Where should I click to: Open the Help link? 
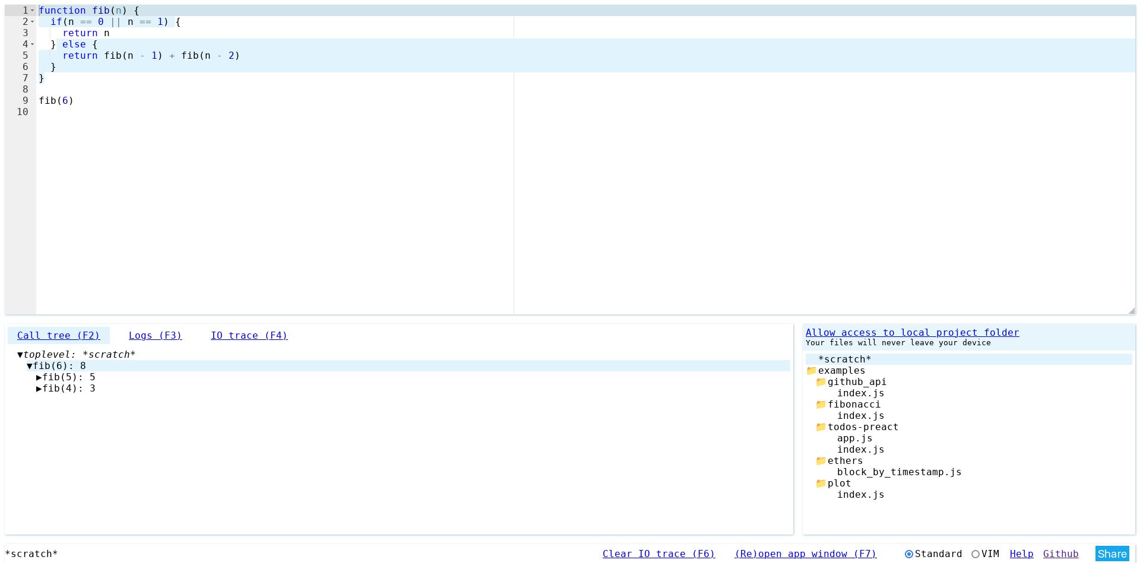point(1021,554)
